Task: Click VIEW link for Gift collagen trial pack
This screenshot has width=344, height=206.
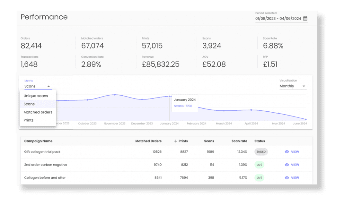Action: 295,152
